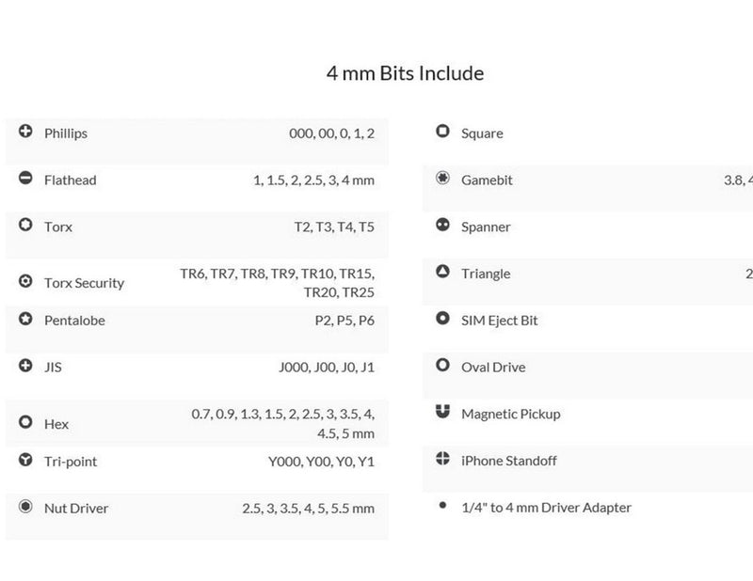Select the Torx Security icon
The image size is (753, 581).
(x=25, y=281)
